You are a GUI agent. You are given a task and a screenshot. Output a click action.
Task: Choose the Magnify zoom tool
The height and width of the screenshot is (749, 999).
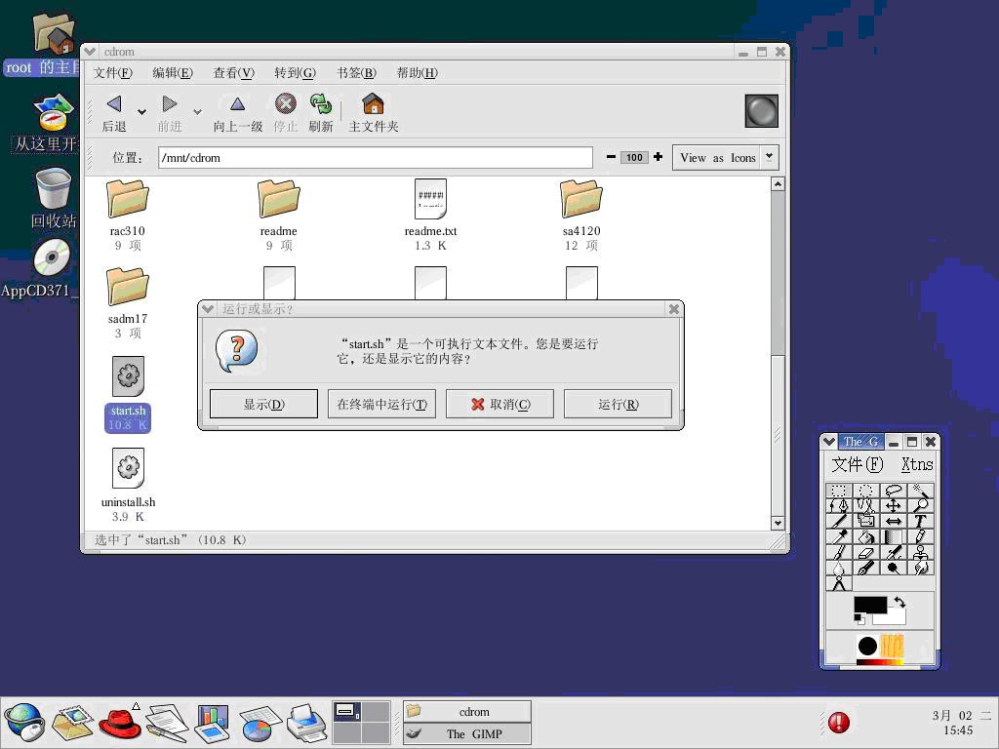920,506
